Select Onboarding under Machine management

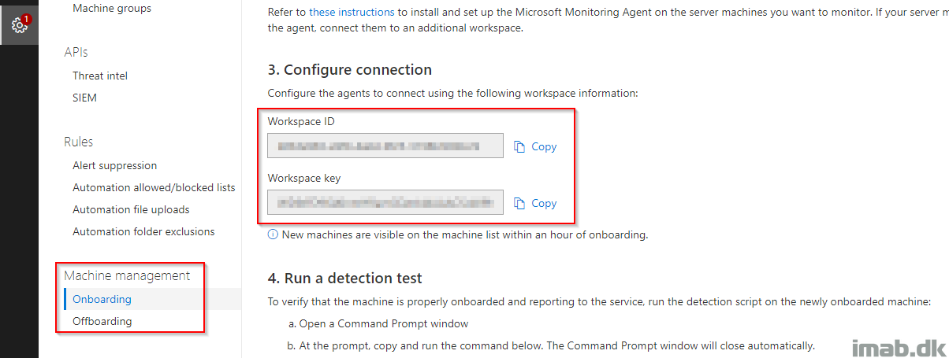102,299
